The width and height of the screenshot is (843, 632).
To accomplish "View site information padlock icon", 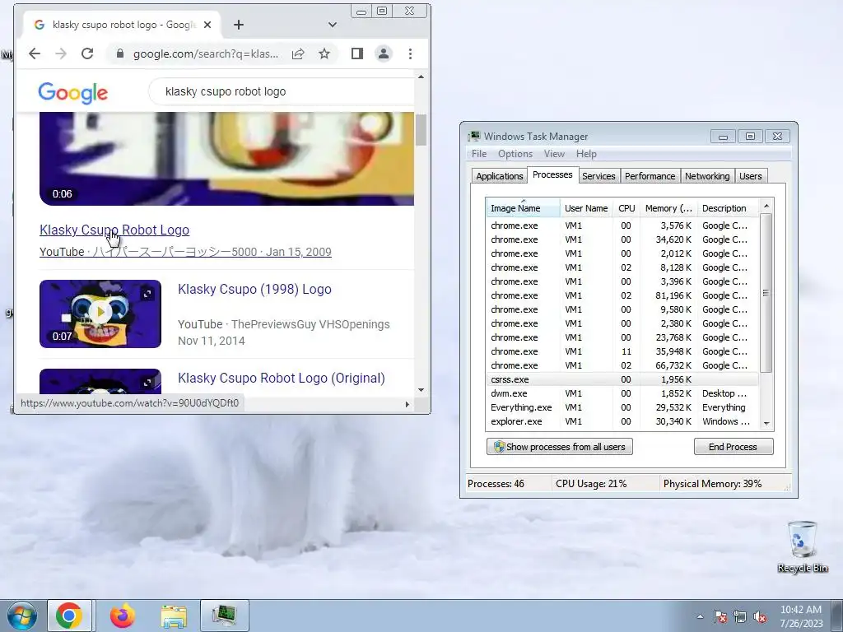I will (x=120, y=53).
